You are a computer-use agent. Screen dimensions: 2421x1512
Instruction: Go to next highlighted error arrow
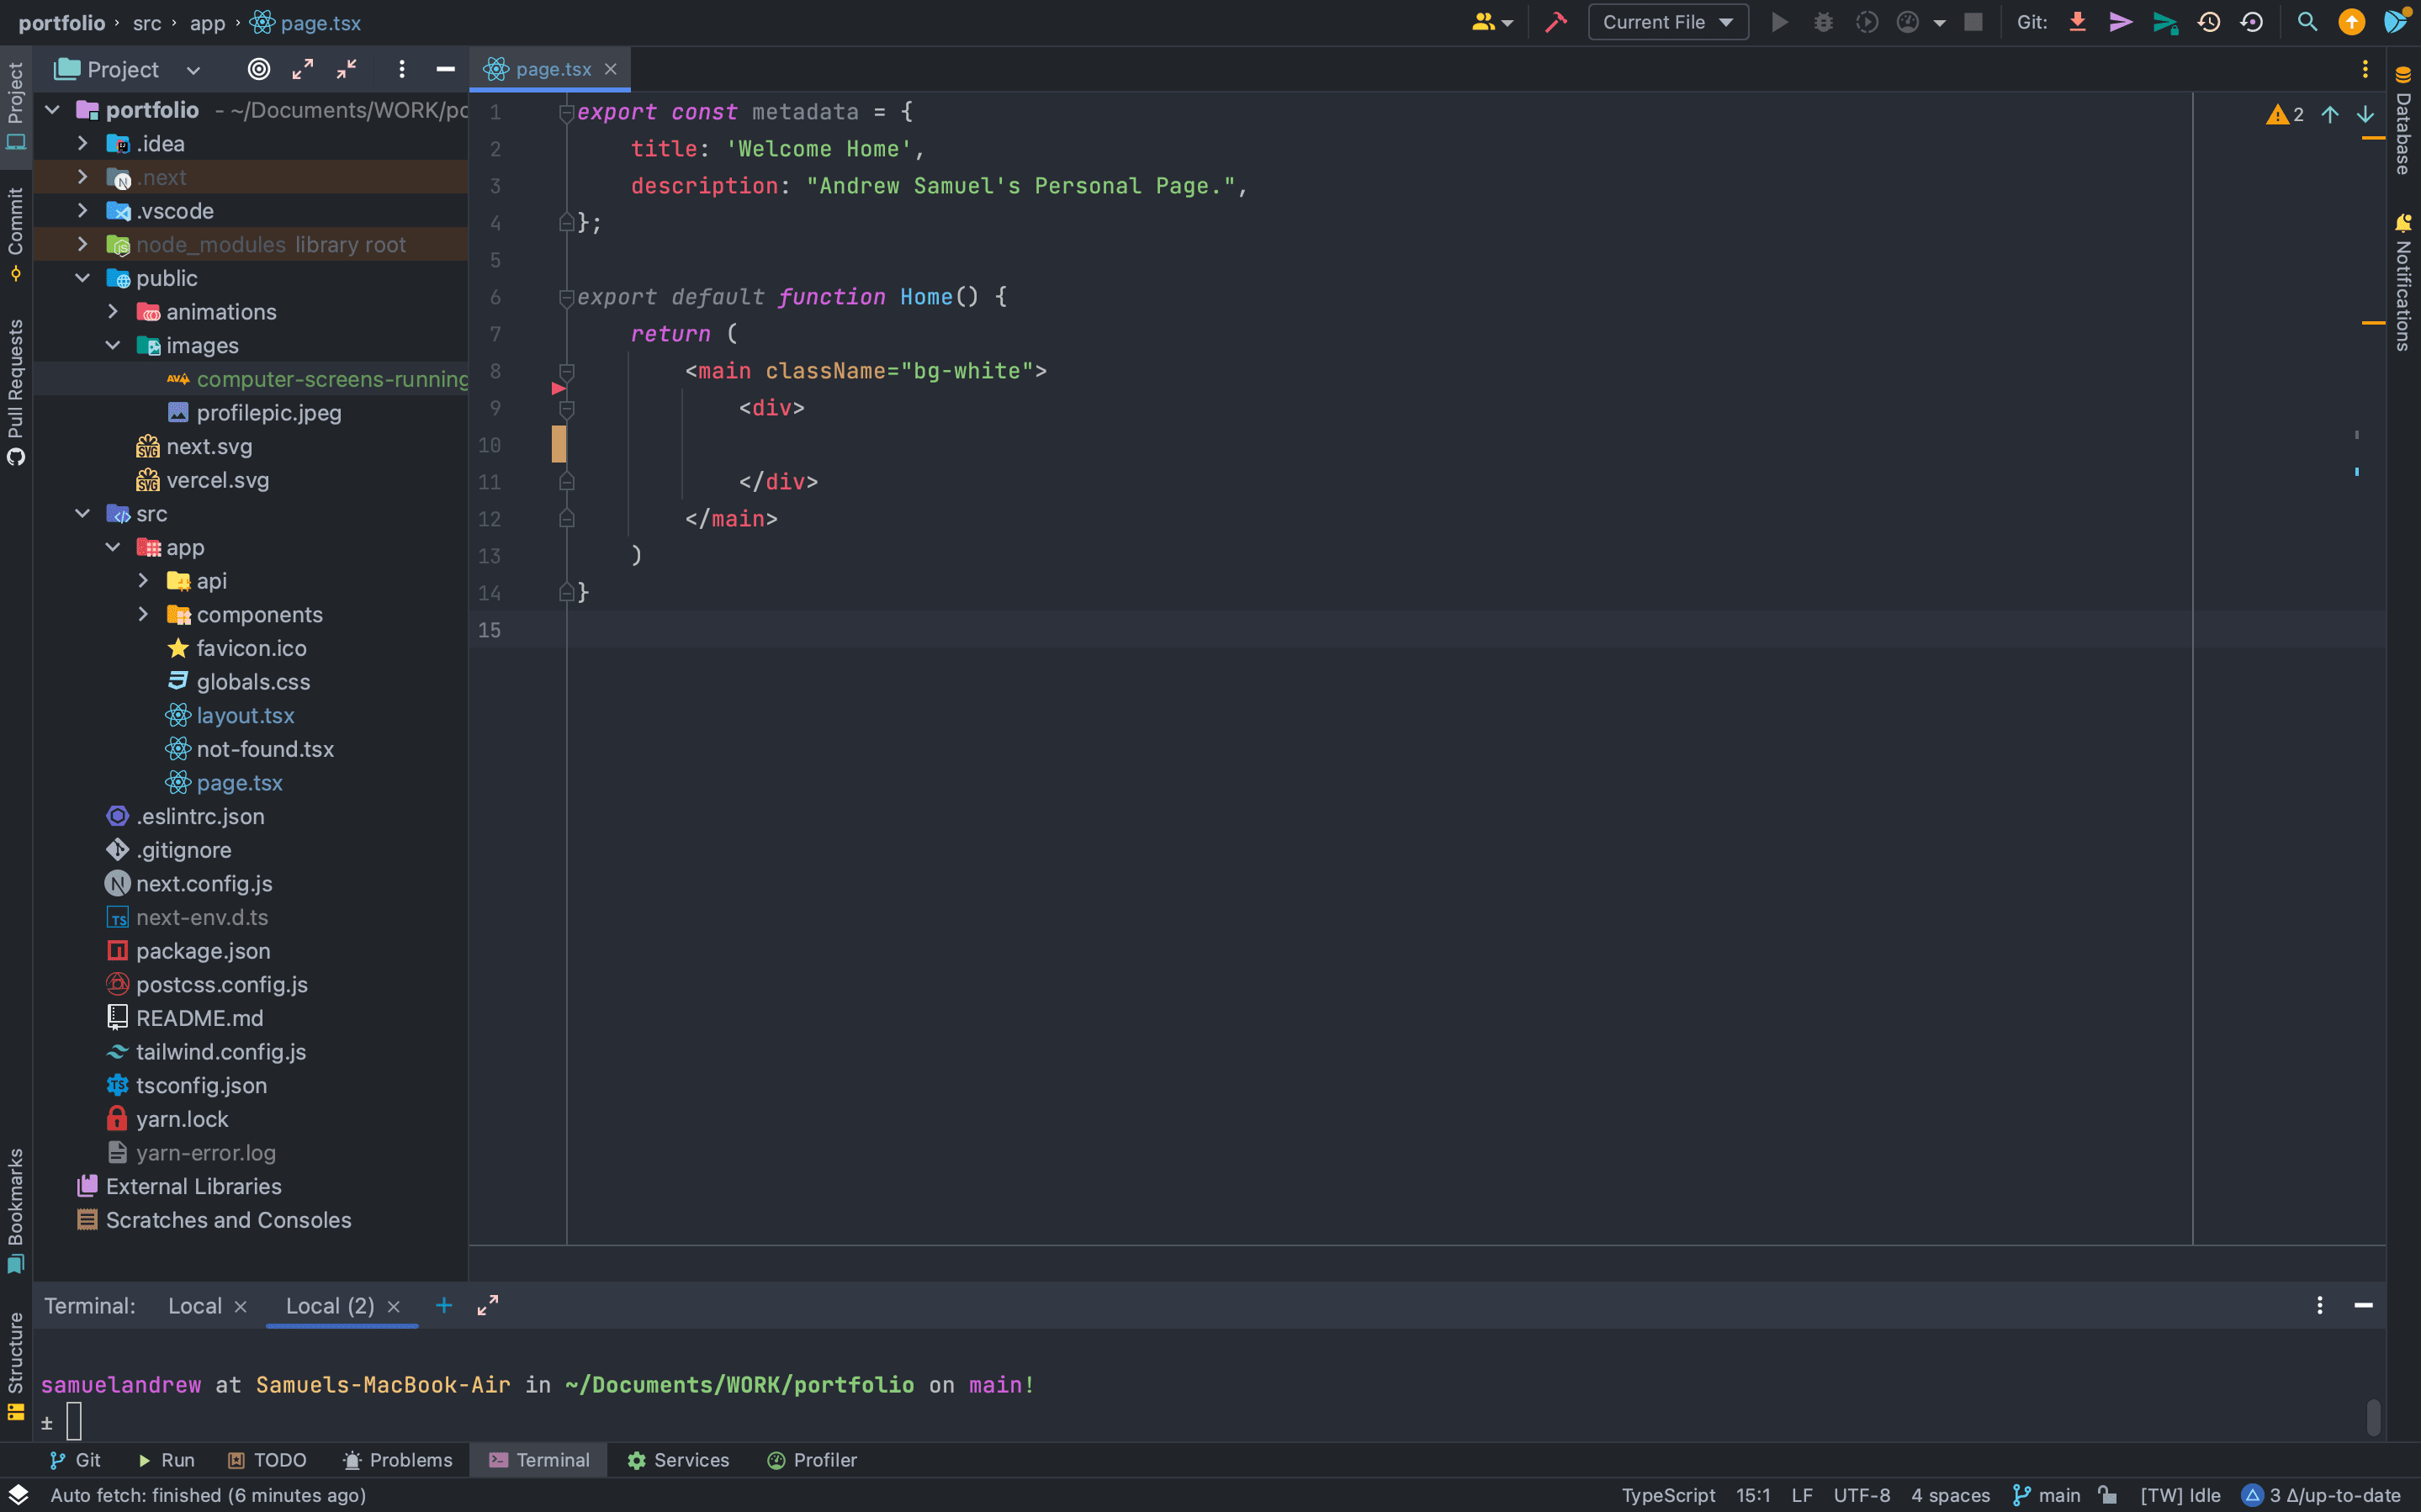pos(2365,115)
